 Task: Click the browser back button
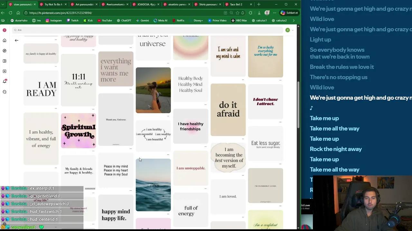(x=3, y=13)
